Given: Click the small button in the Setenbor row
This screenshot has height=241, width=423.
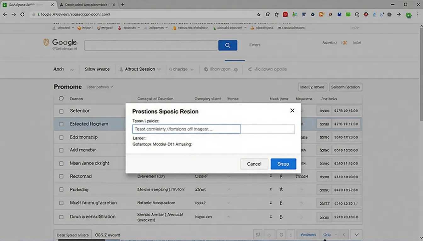Looking at the screenshot, I should 324,111.
